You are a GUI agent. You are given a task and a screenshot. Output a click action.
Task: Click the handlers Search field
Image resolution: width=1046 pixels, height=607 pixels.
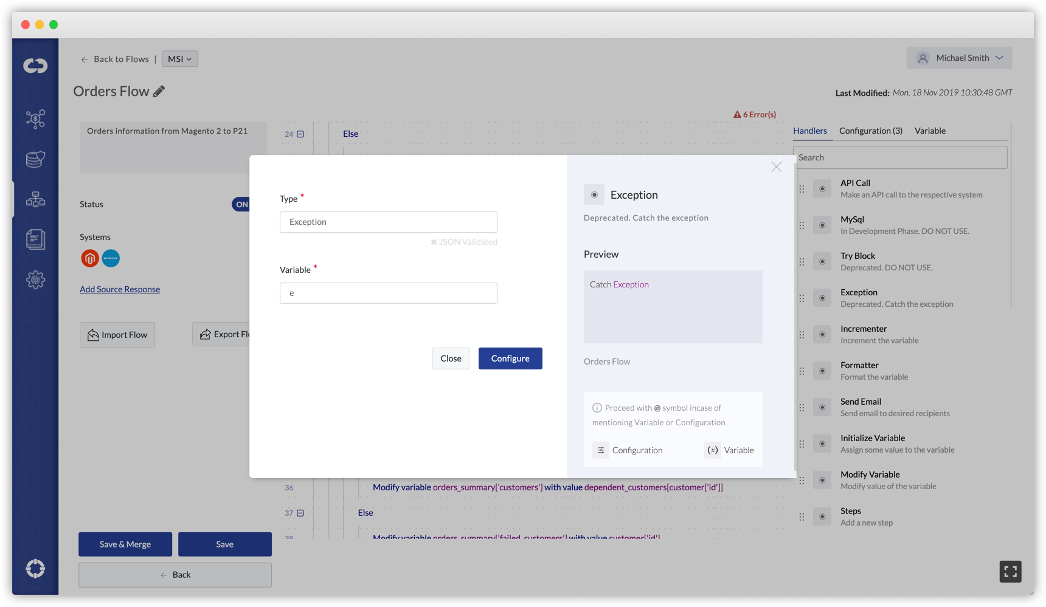tap(900, 157)
